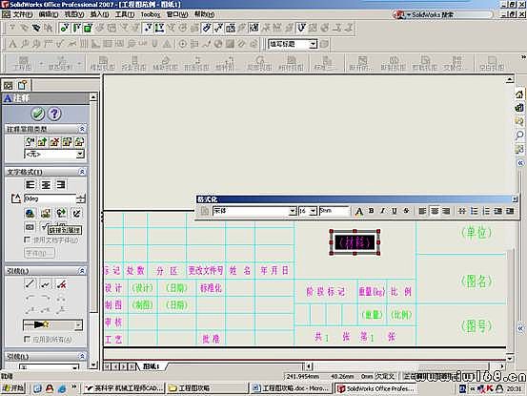Viewport: 527px width, 396px height.
Task: Open the Toolbox menu
Action: 151,14
